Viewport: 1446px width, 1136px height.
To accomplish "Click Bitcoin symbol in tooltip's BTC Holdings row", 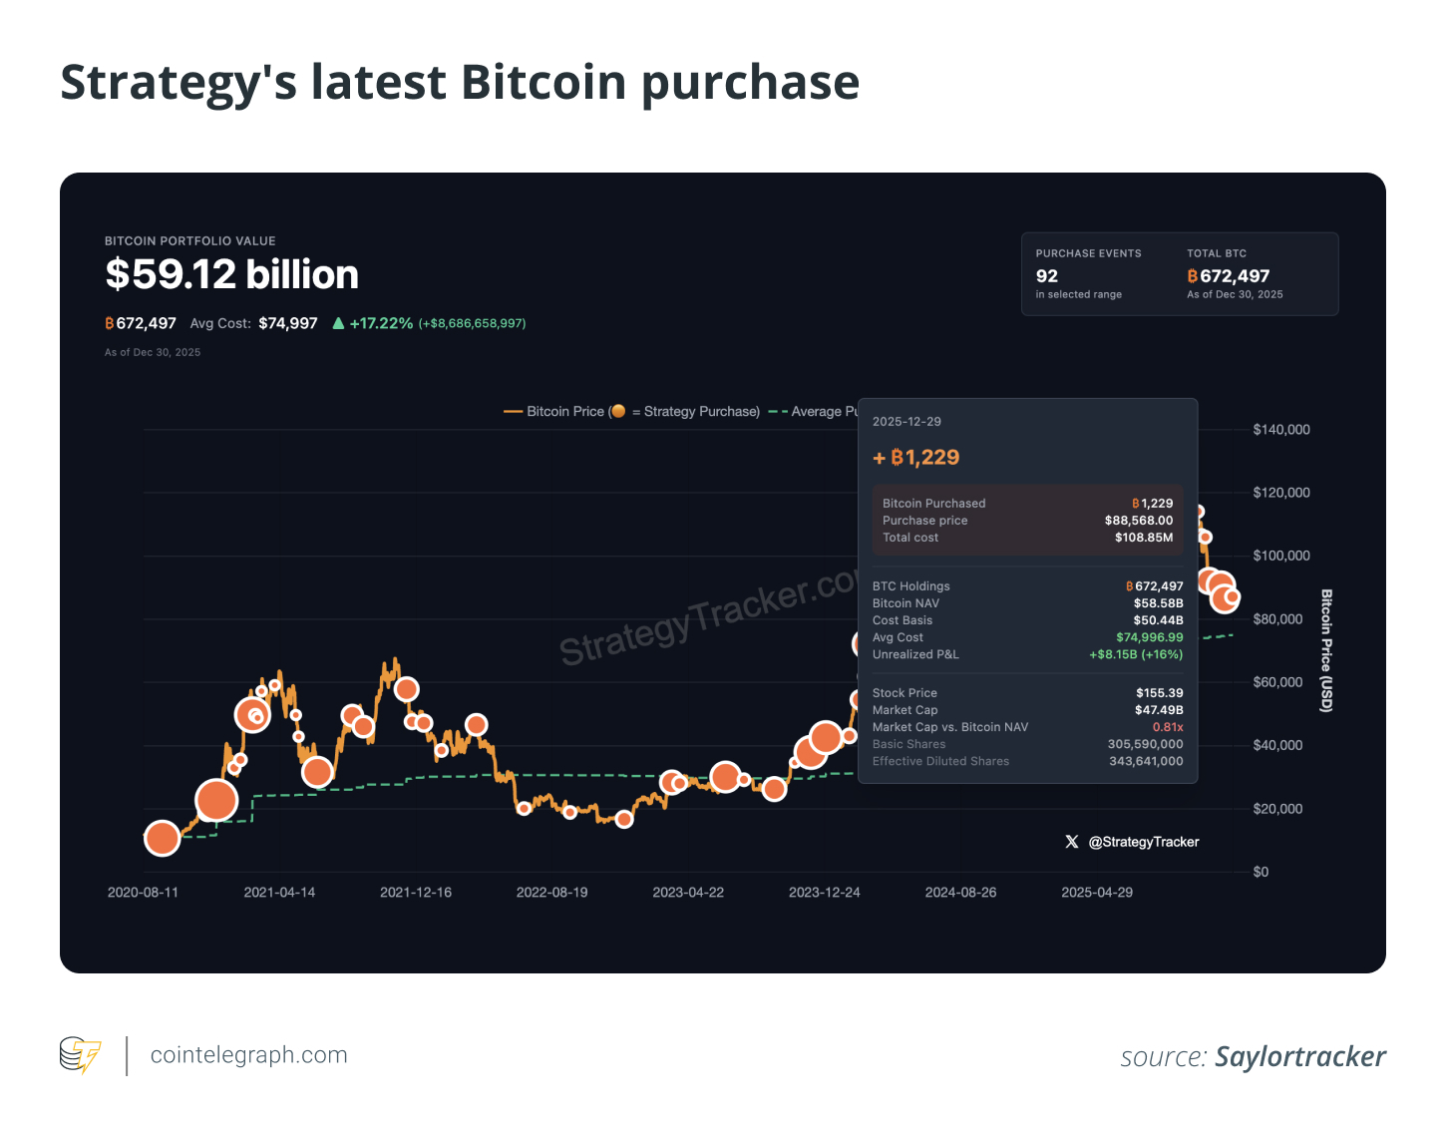I will tap(1129, 586).
